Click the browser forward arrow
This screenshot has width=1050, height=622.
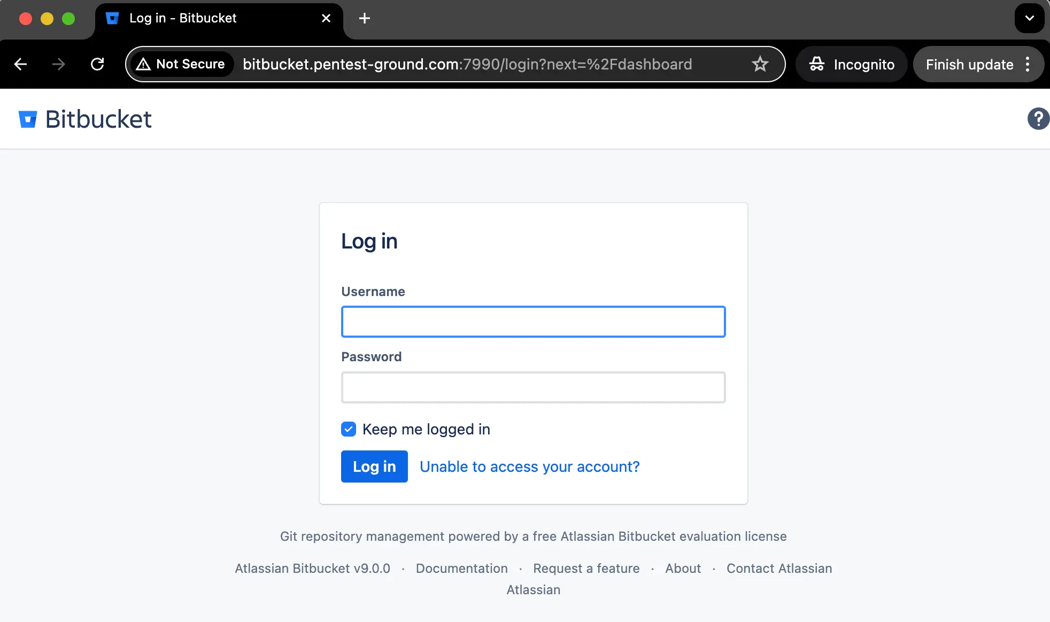tap(58, 64)
